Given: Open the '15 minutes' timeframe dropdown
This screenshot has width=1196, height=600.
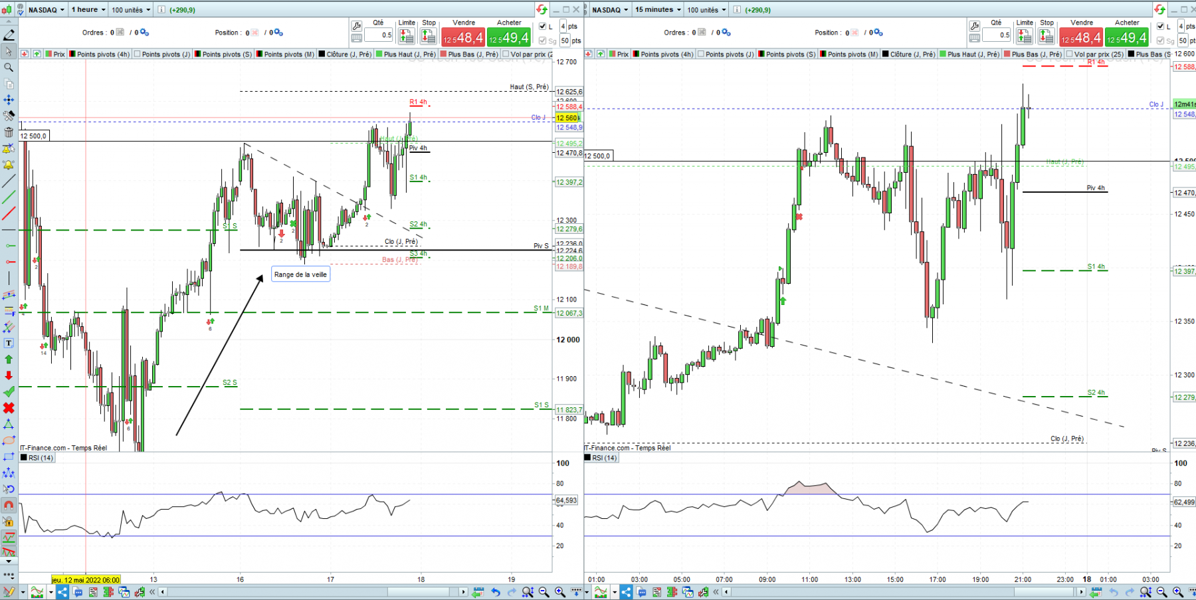Looking at the screenshot, I should [658, 9].
